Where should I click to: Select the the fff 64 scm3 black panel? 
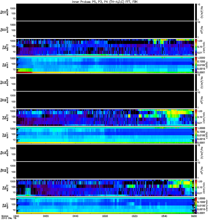tap(105, 170)
